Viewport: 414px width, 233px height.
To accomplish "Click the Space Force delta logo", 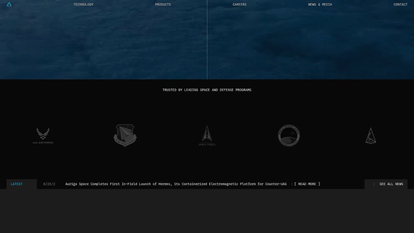I will [x=207, y=136].
